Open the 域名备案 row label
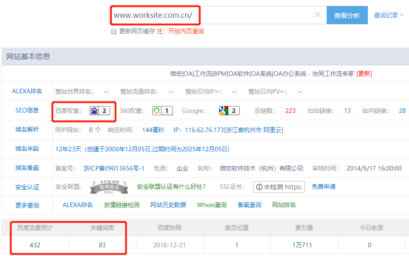This screenshot has width=409, height=256. (x=27, y=168)
